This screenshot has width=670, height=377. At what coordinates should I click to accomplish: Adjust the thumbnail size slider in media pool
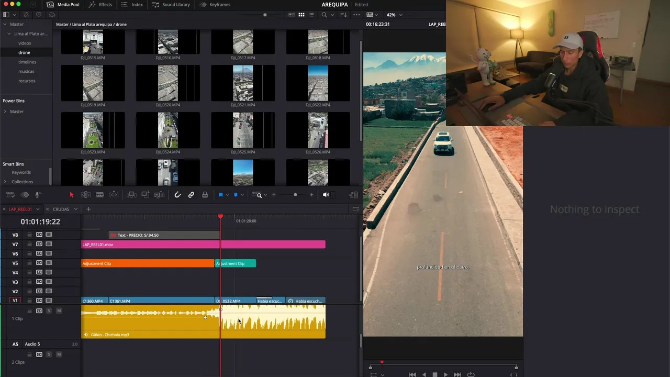pyautogui.click(x=265, y=15)
